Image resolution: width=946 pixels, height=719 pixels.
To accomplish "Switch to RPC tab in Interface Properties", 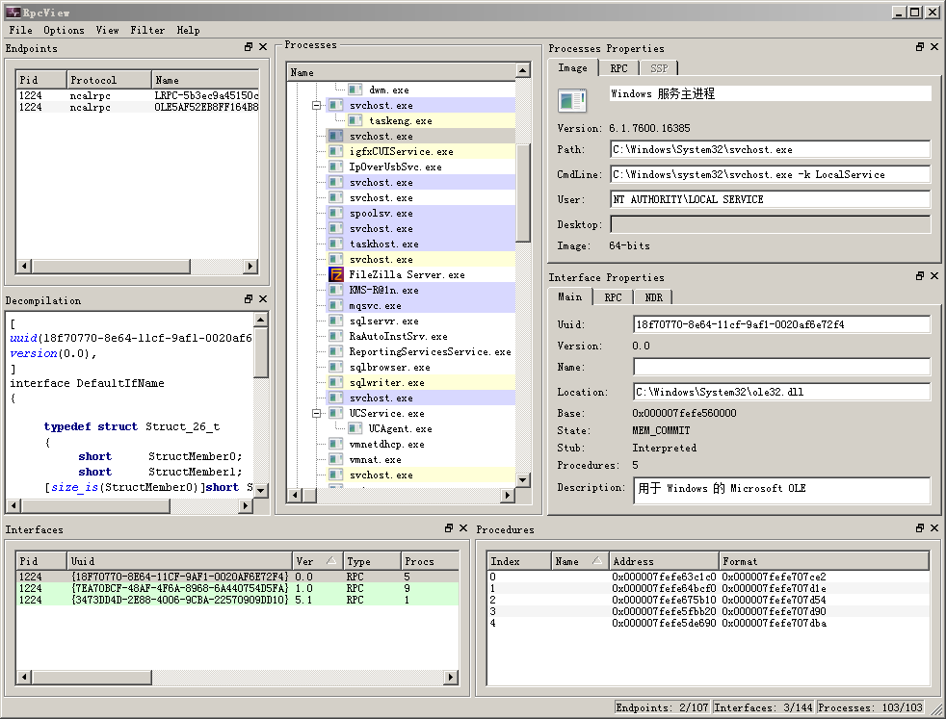I will [613, 297].
